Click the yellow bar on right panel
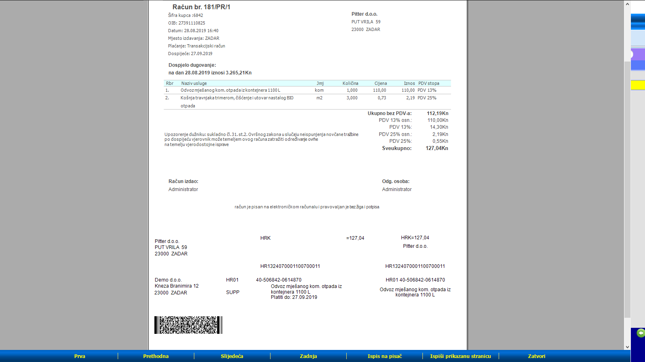The height and width of the screenshot is (362, 645). coord(638,85)
